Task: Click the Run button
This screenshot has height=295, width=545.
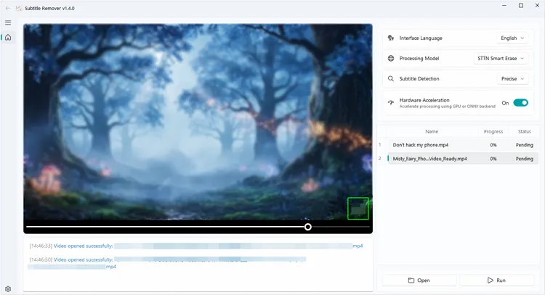Action: pos(497,281)
